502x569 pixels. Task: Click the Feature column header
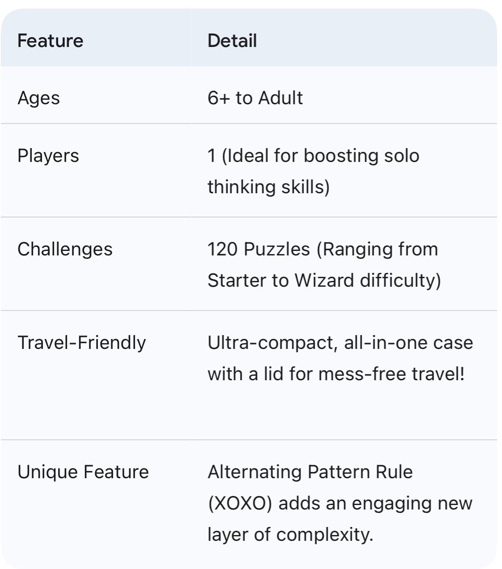coord(50,41)
